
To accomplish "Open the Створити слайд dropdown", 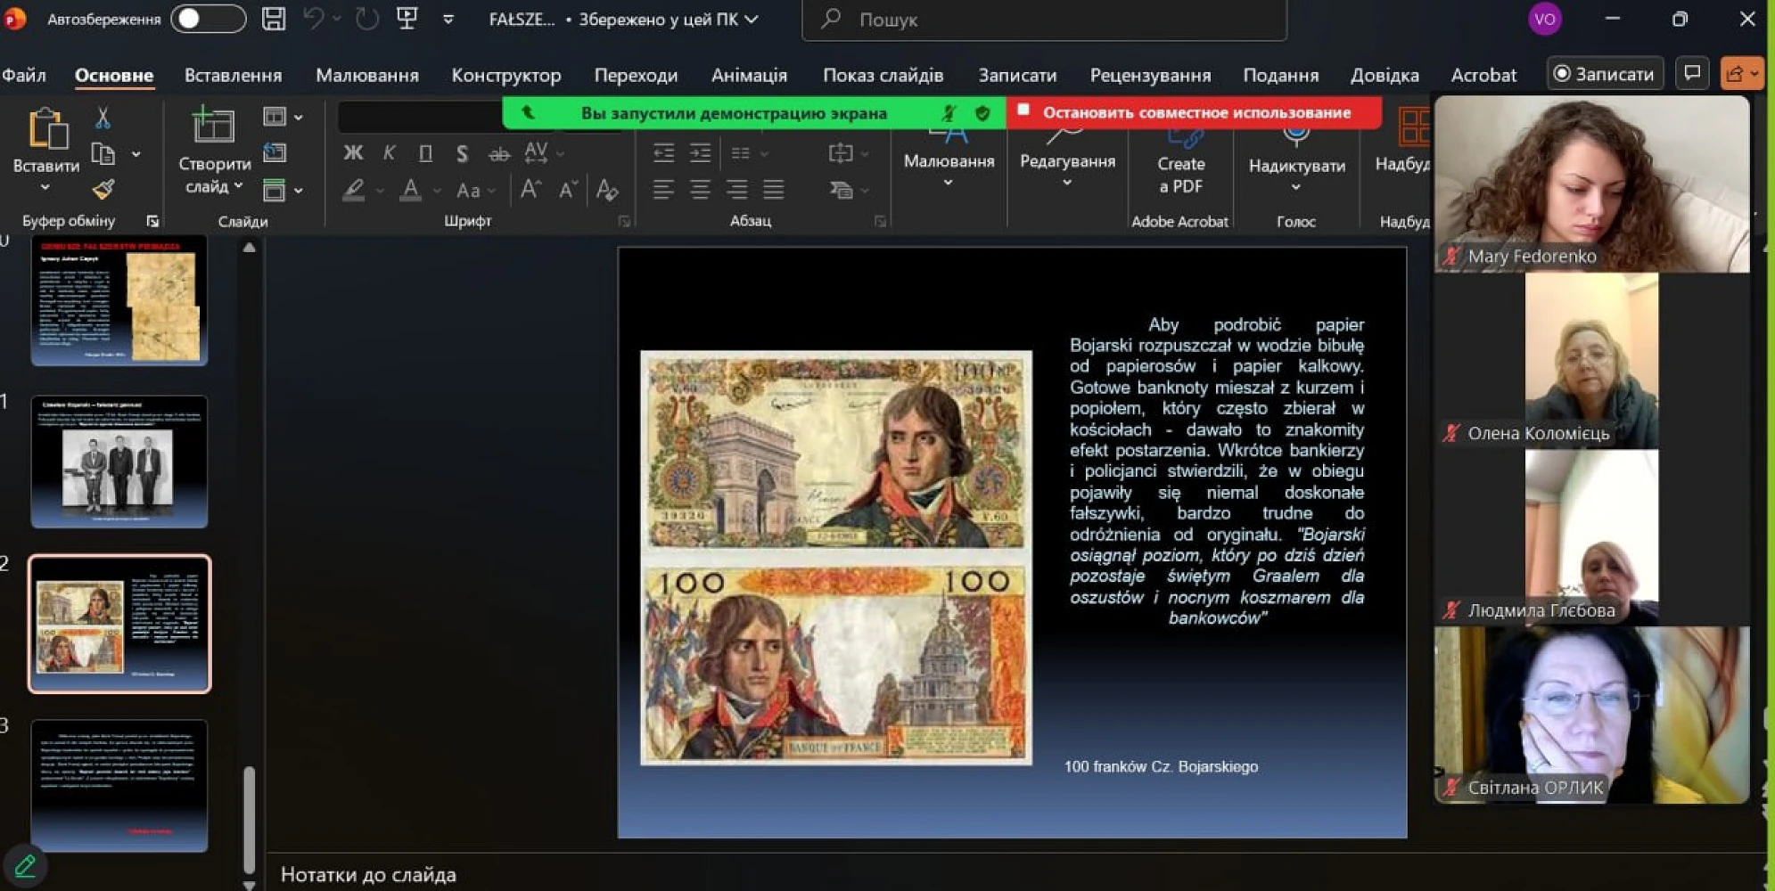I will pyautogui.click(x=238, y=186).
